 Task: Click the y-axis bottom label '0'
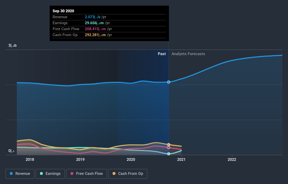coord(11,151)
